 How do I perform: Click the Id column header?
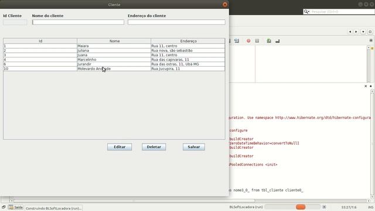click(40, 41)
